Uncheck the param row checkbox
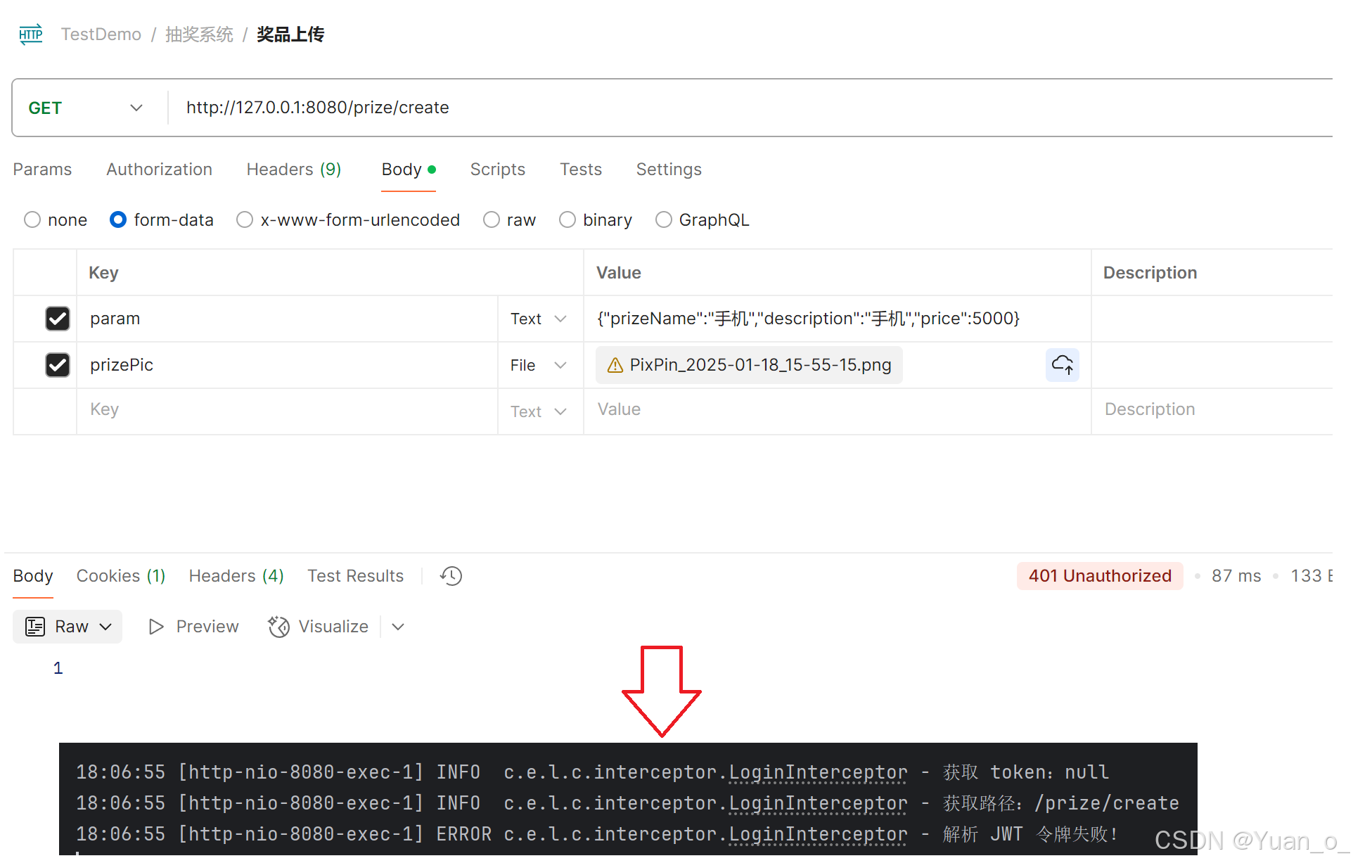Screen dimensions: 1353x863 [x=58, y=319]
